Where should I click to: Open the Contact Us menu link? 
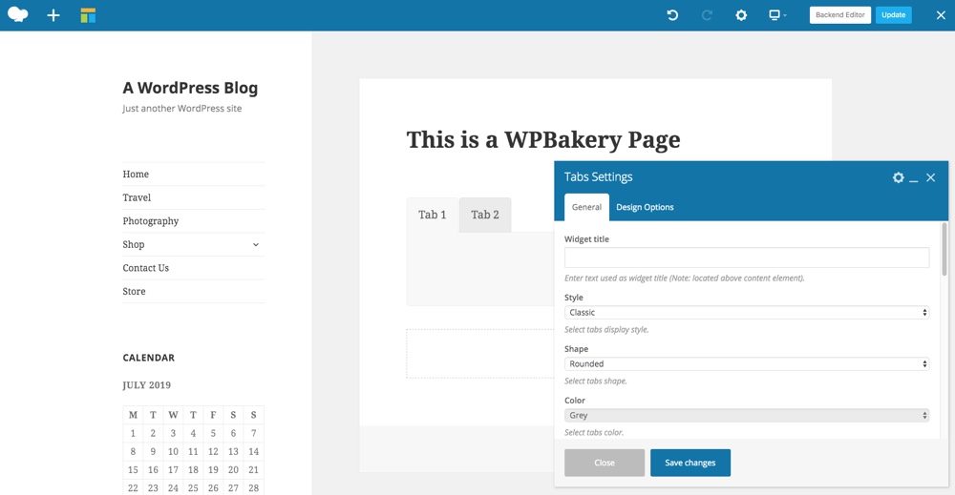coord(145,268)
